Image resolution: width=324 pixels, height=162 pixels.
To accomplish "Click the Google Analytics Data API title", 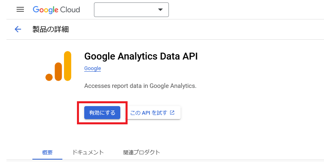I will coord(141,56).
